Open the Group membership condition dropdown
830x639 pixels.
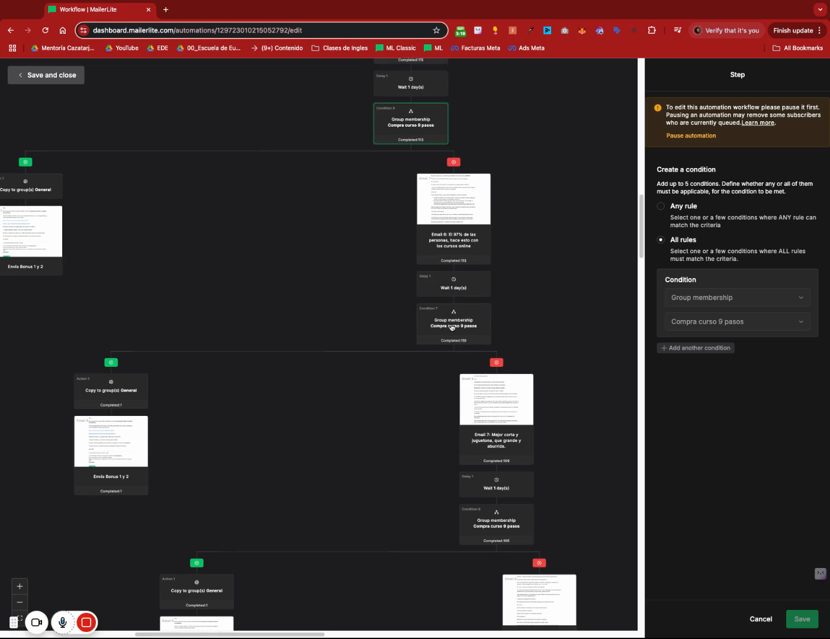(x=737, y=298)
